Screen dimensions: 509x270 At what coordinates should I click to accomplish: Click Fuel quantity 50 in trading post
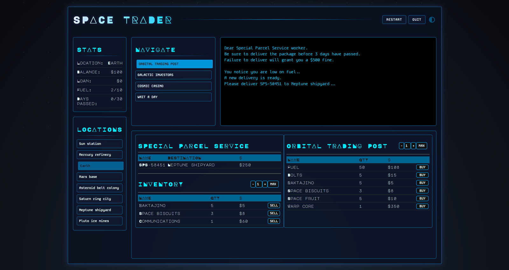[362, 167]
